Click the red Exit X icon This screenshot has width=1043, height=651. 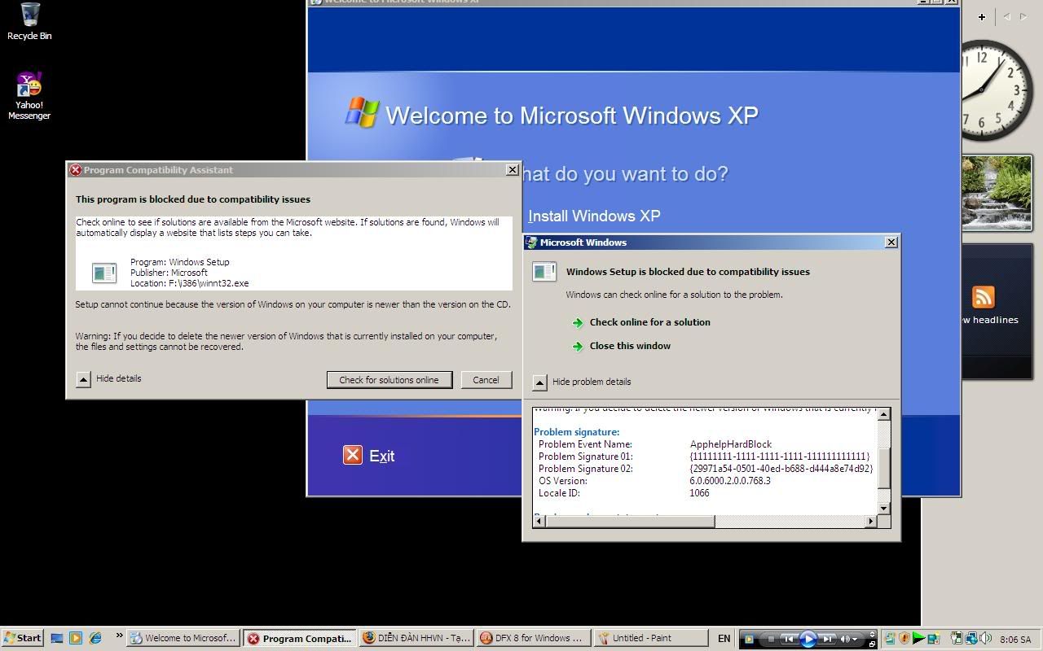click(352, 455)
